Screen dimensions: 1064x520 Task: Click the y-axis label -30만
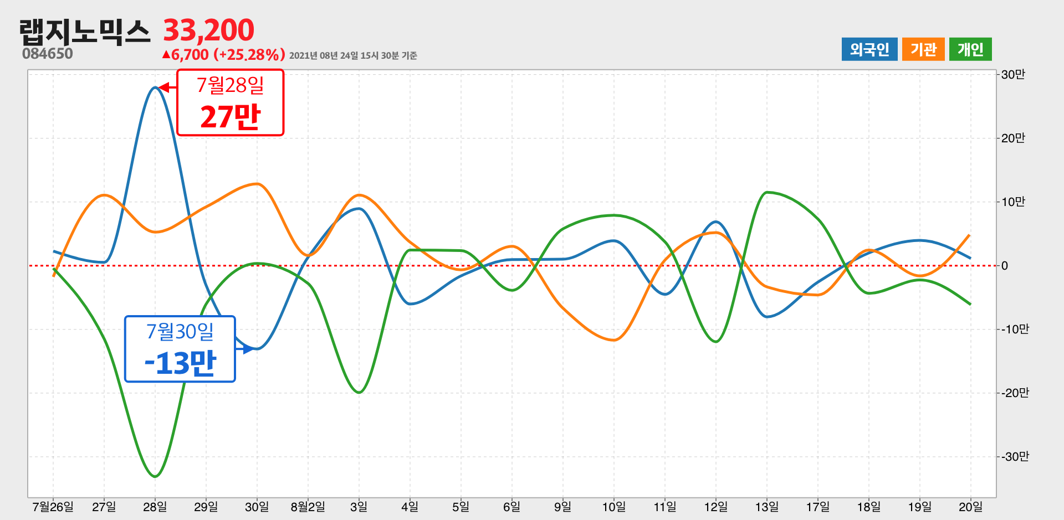point(1015,457)
